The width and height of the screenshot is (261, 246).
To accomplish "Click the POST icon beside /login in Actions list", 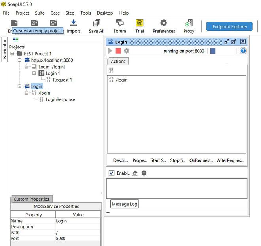I will coord(111,80).
